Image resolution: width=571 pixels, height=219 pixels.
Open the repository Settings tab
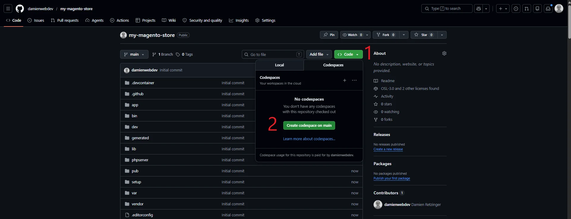coord(265,20)
